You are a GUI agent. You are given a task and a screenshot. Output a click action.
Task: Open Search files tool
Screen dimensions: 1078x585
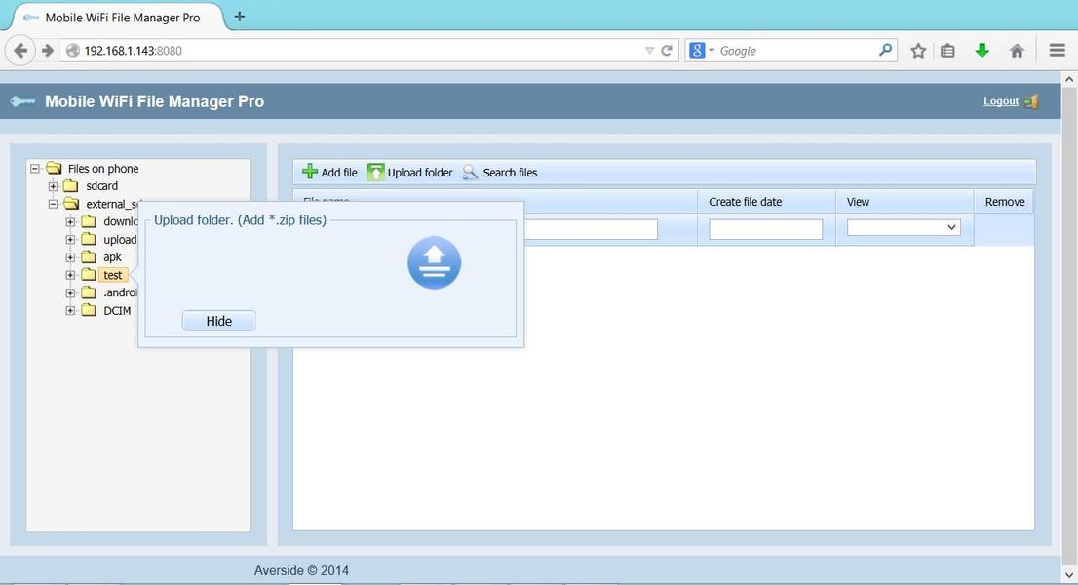tap(500, 172)
